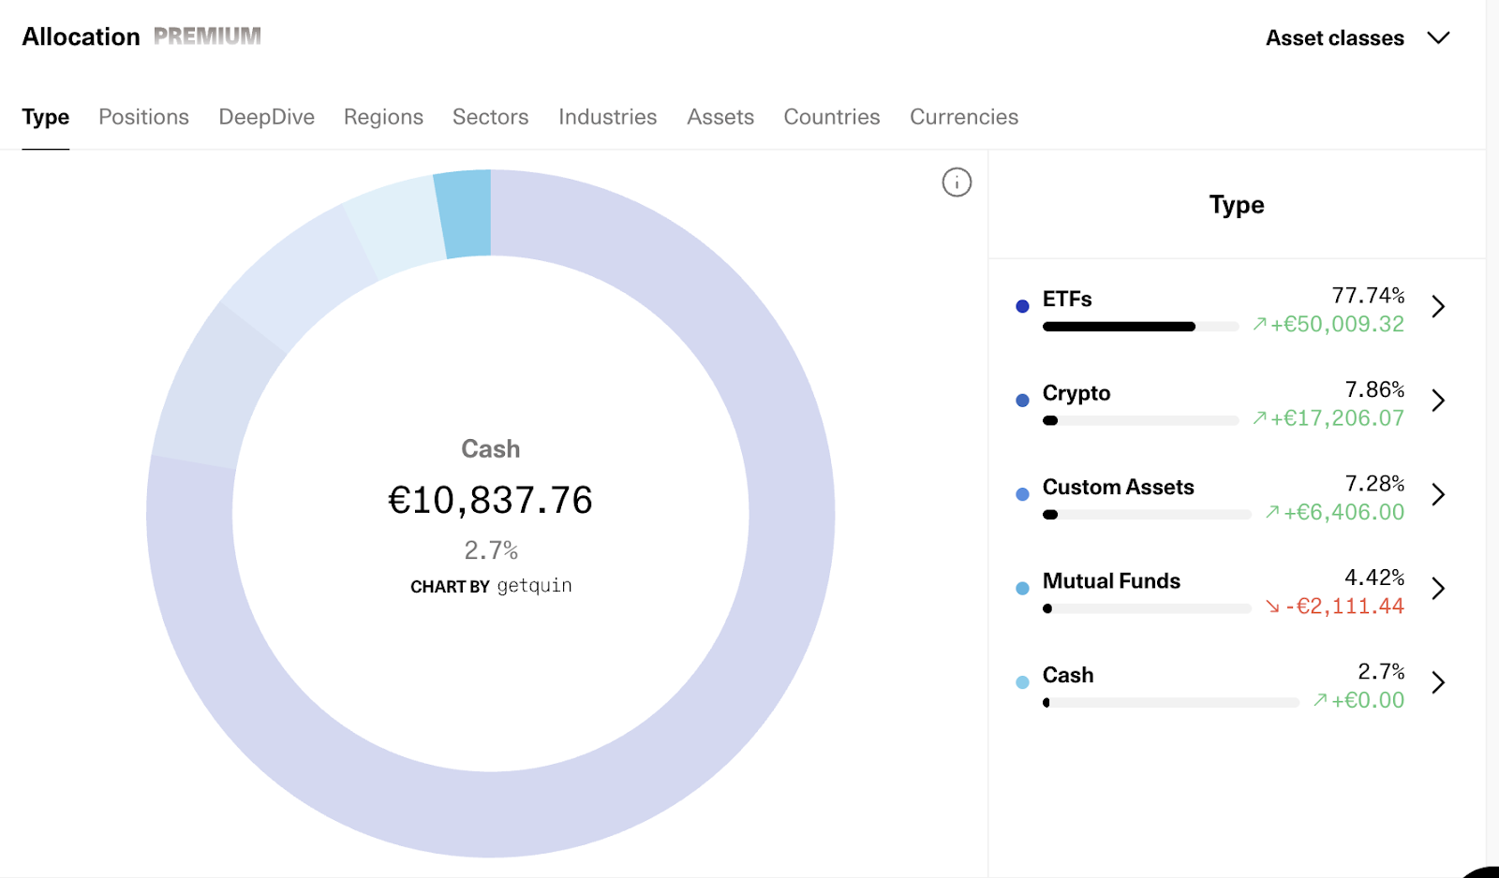Click the Crypto upward trend arrow

pos(1260,417)
